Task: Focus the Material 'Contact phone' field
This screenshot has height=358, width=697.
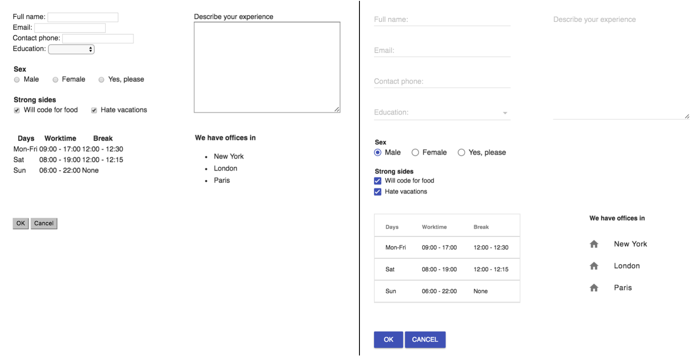Action: [x=442, y=81]
